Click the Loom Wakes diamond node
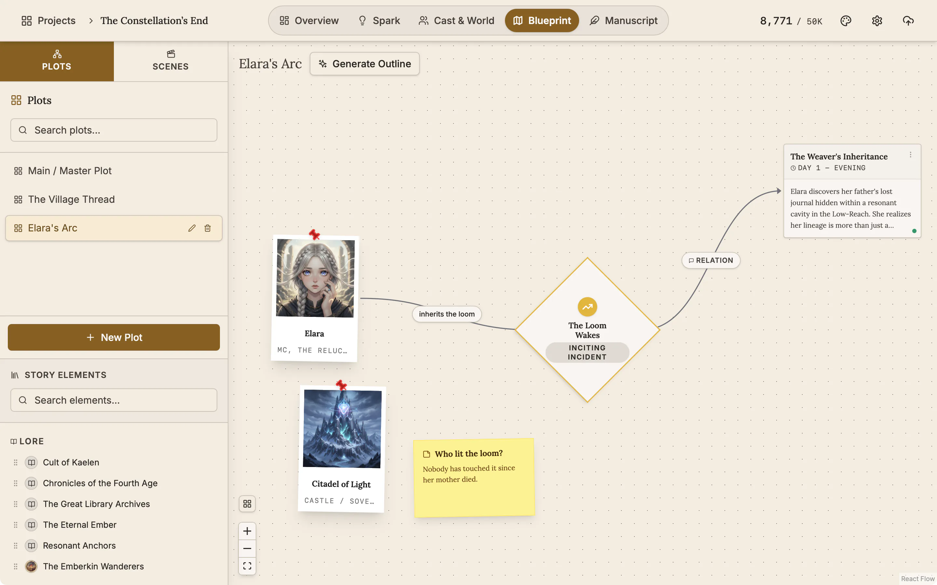This screenshot has height=585, width=937. (587, 330)
